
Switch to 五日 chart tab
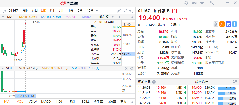point(35,11)
